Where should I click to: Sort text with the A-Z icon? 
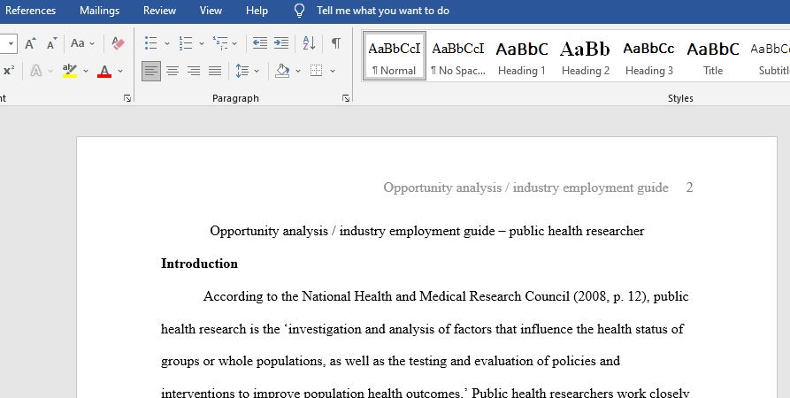click(x=309, y=43)
